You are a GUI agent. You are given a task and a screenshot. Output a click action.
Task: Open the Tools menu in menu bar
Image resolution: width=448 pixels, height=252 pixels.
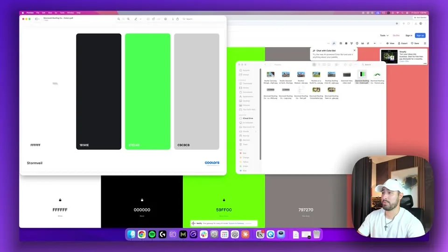(62, 13)
